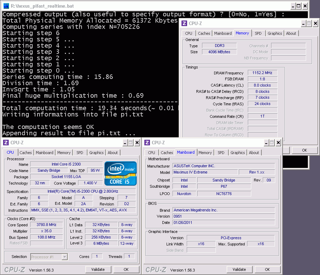Select Graphics tab in the Mainboard window

tap(237, 153)
